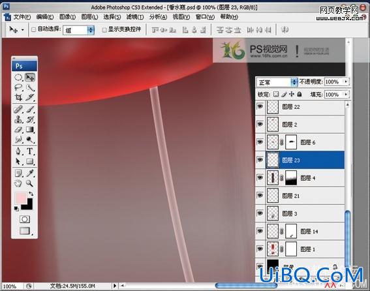Open the auto-select 组 dropdown
Image resolution: width=370 pixels, height=291 pixels.
click(x=78, y=30)
